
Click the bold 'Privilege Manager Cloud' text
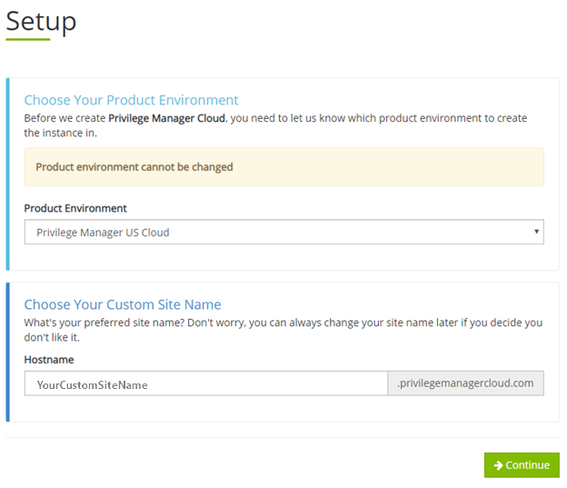click(166, 118)
